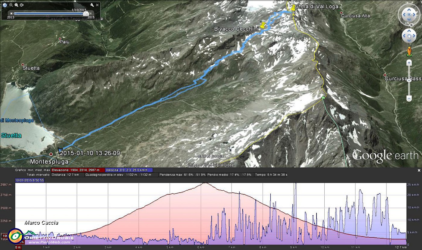
Task: Click the zoom in plus button
Action: point(409,63)
